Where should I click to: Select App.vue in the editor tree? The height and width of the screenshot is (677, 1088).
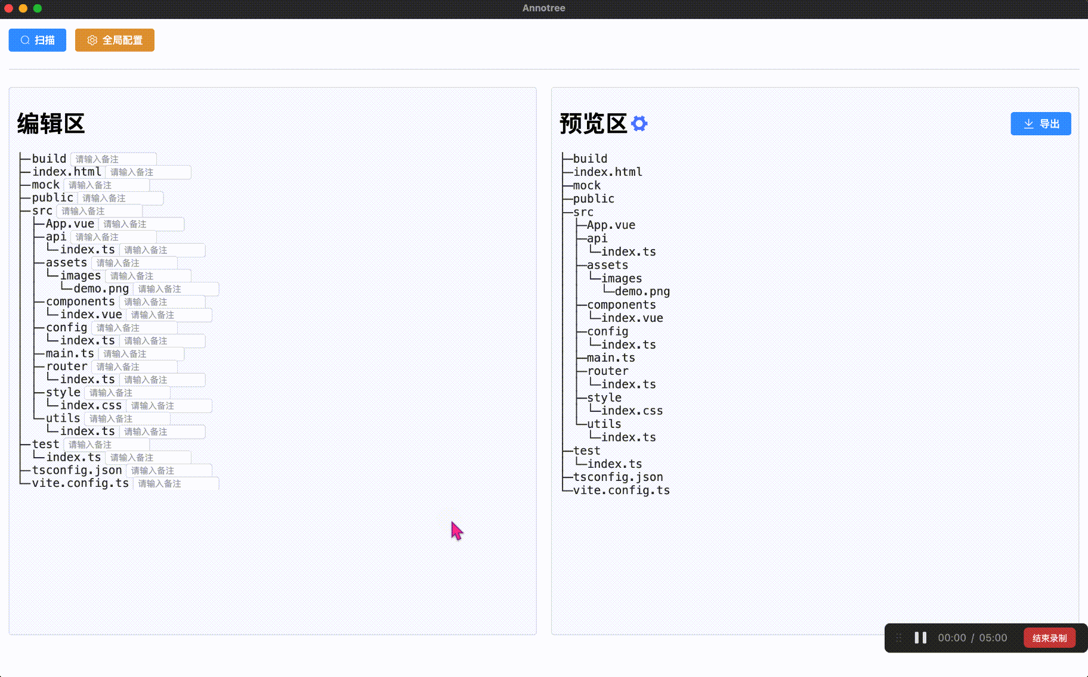70,223
